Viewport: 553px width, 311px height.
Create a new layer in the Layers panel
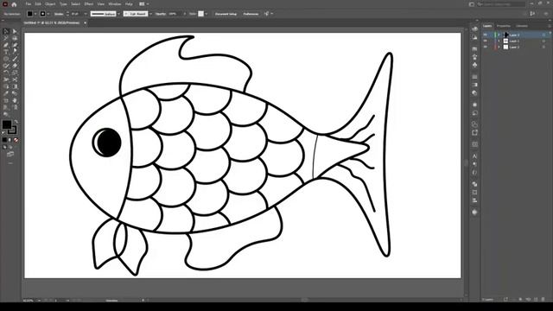coord(536,299)
